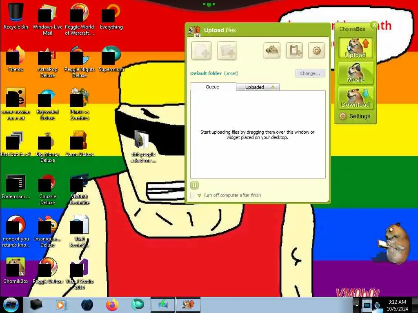The height and width of the screenshot is (313, 418).
Task: Enable Turn off computer after finish
Action: [193, 195]
